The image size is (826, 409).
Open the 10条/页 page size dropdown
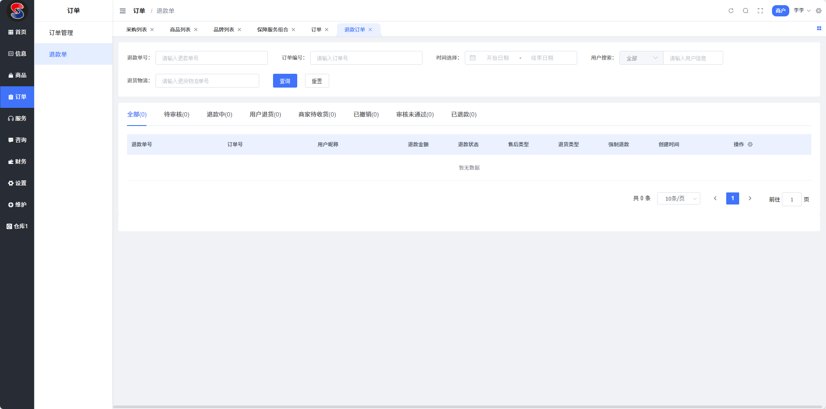pyautogui.click(x=678, y=198)
